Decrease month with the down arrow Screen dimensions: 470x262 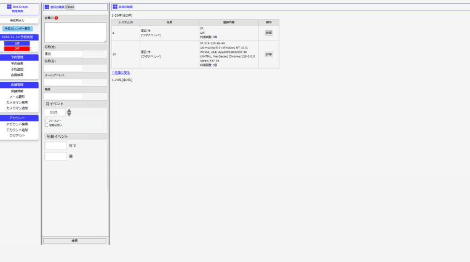pyautogui.click(x=69, y=115)
